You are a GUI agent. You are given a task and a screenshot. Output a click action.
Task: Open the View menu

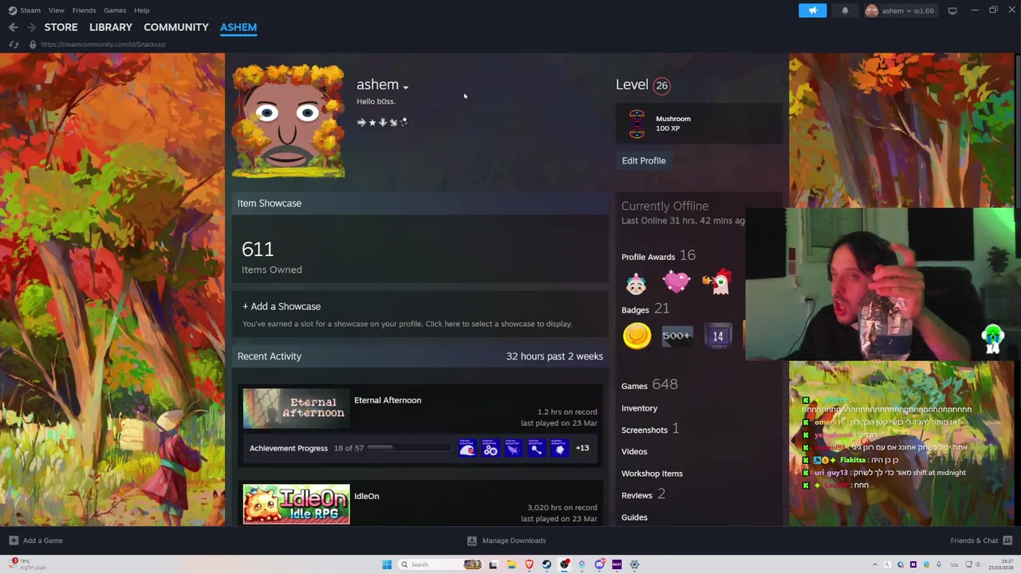(56, 10)
